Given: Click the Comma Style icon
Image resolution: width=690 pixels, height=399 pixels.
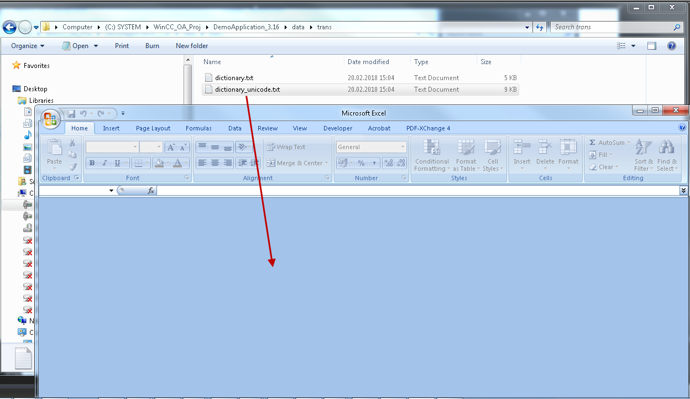Looking at the screenshot, I should [374, 163].
